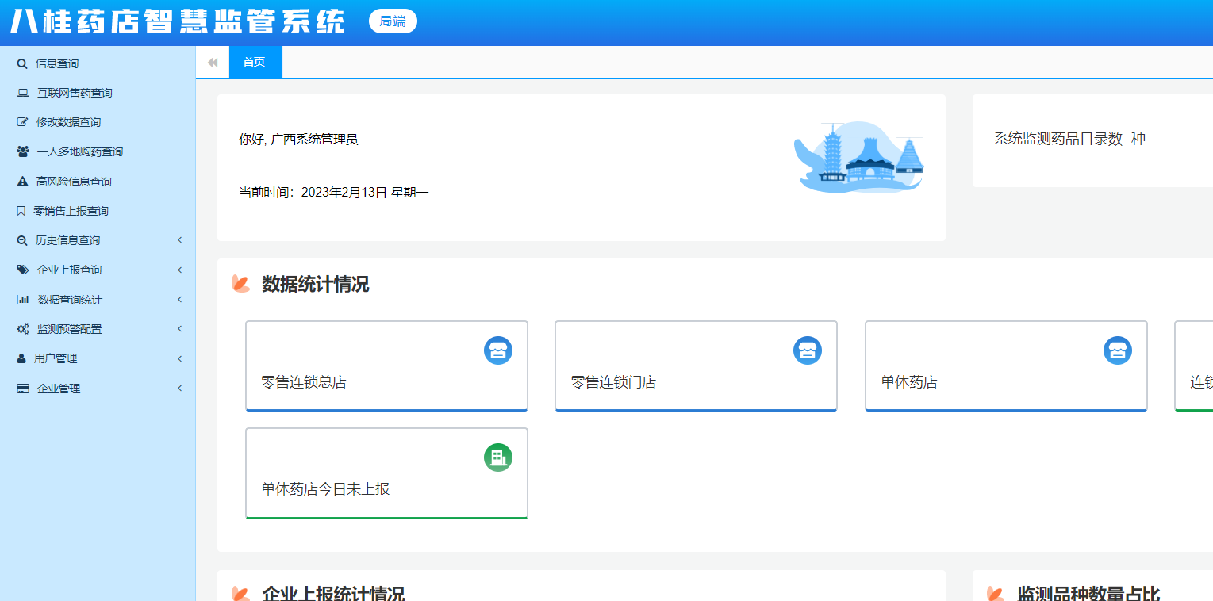Click the 当前时间 date text
This screenshot has width=1213, height=601.
(334, 193)
